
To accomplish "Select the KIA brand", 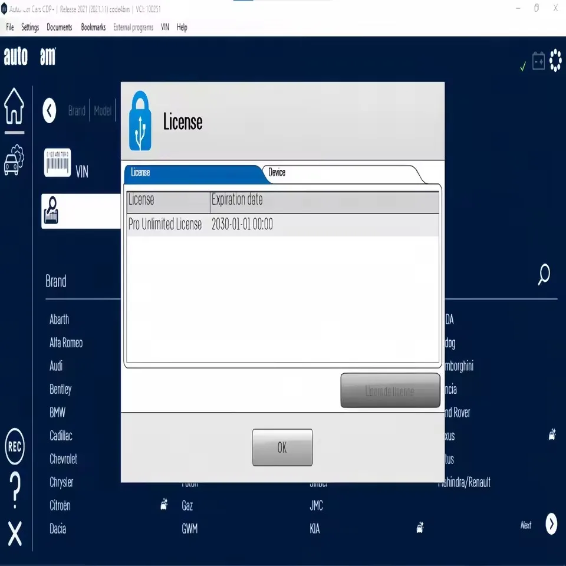I will click(x=315, y=529).
